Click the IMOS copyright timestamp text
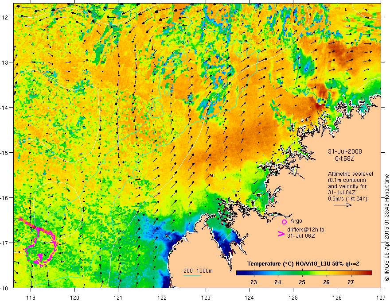The height and width of the screenshot is (301, 390). [387, 228]
